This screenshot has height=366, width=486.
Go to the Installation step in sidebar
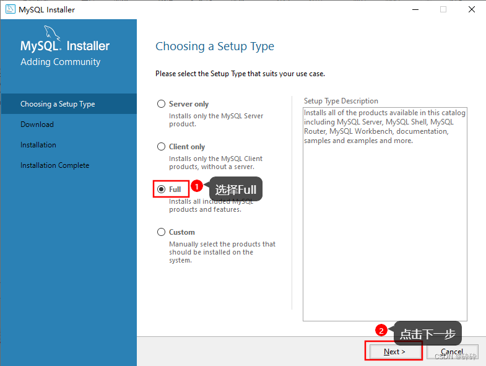38,145
